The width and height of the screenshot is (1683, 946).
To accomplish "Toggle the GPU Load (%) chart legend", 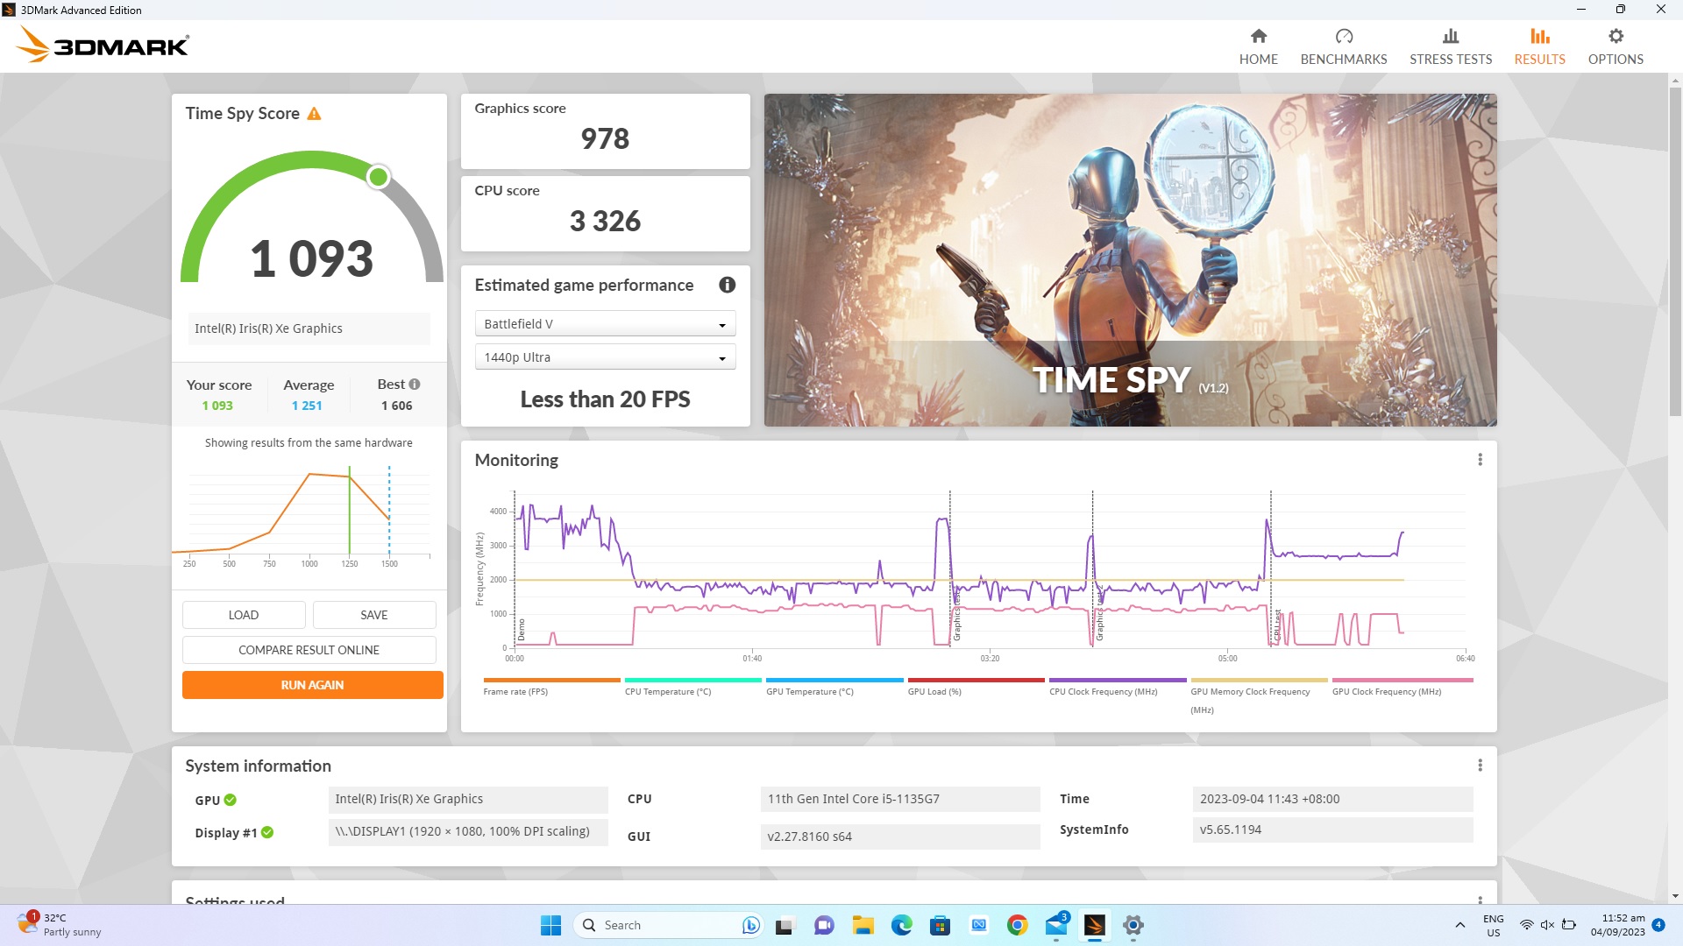I will pos(975,686).
